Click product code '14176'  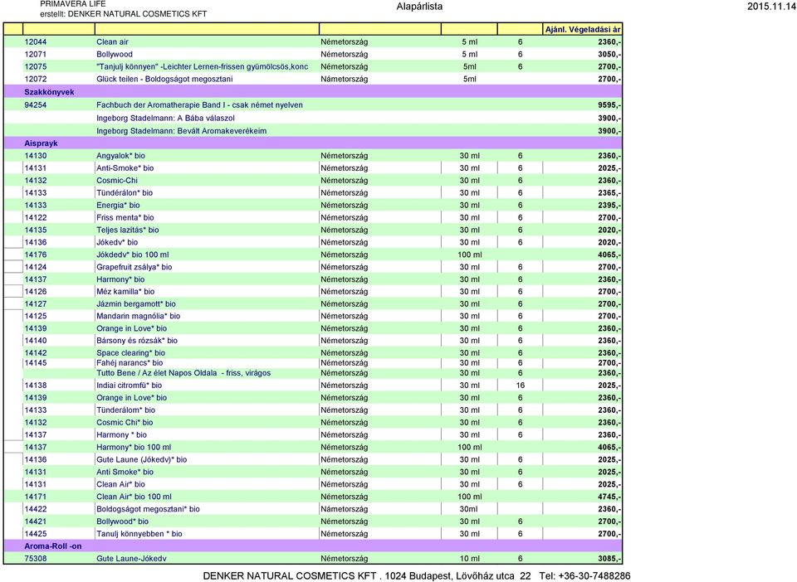point(36,255)
